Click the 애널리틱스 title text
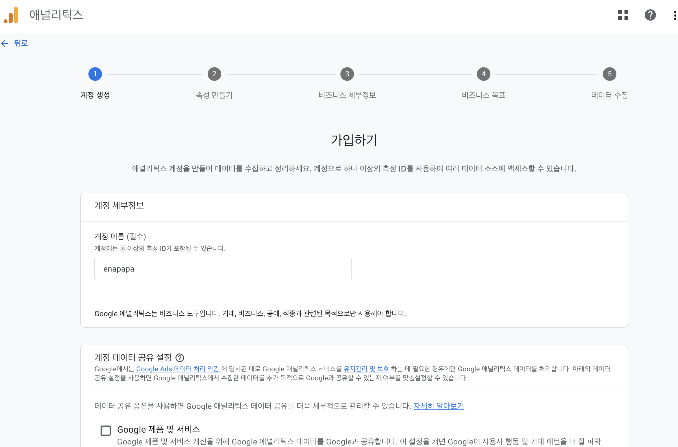This screenshot has height=447, width=678. click(x=56, y=15)
